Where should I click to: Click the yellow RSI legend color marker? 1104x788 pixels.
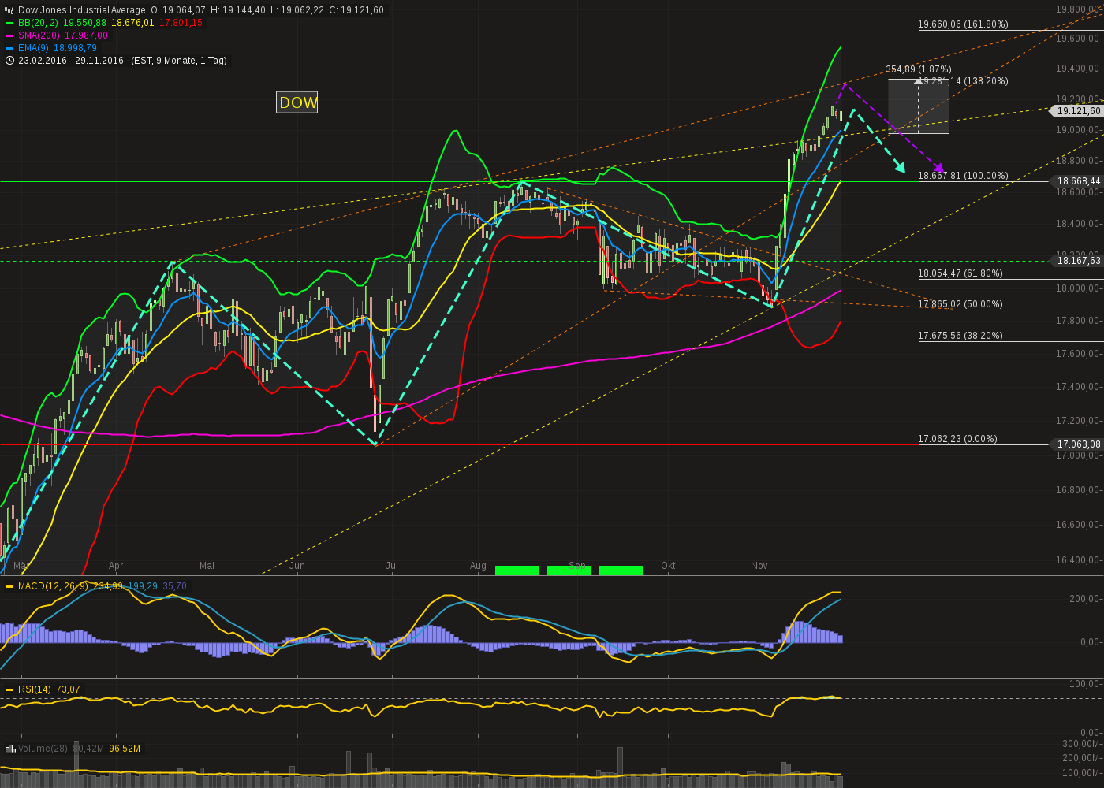pyautogui.click(x=9, y=689)
